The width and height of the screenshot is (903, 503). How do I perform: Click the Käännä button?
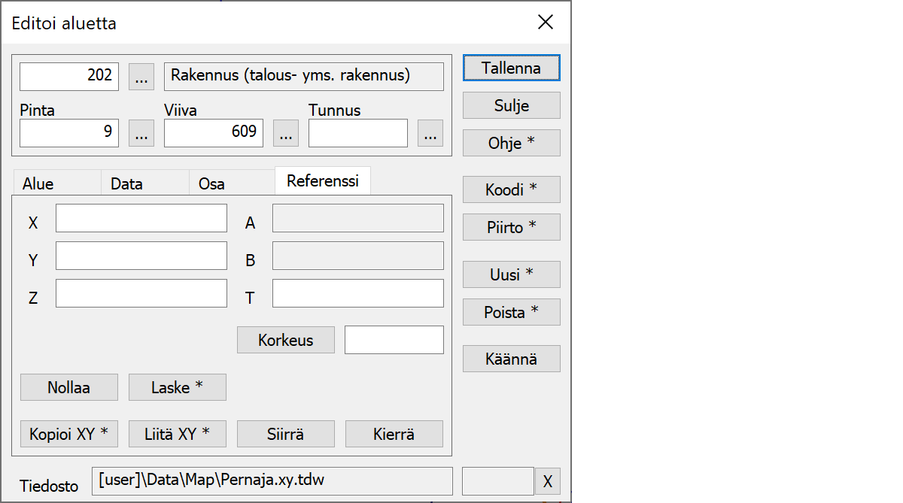pos(511,359)
